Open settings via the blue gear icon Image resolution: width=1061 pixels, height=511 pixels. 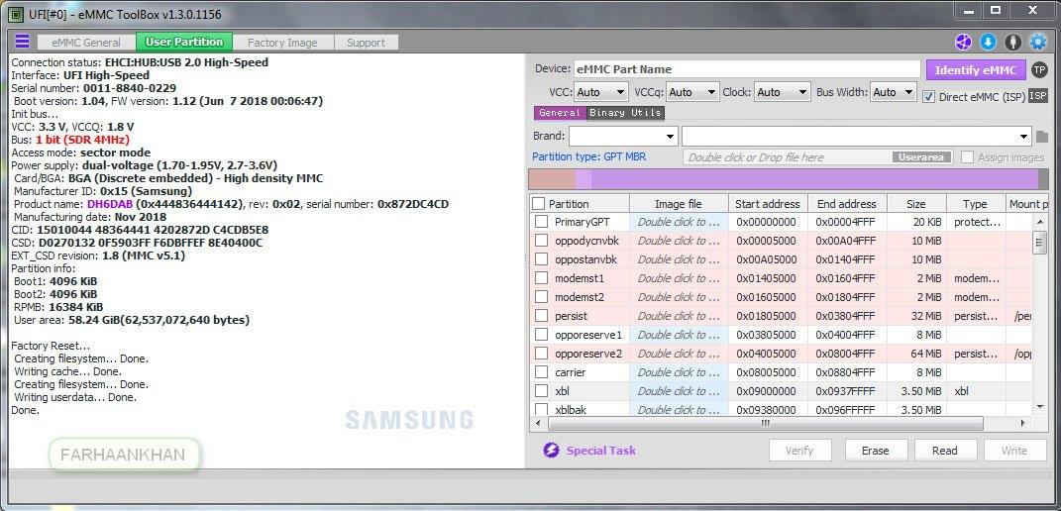coord(1038,42)
